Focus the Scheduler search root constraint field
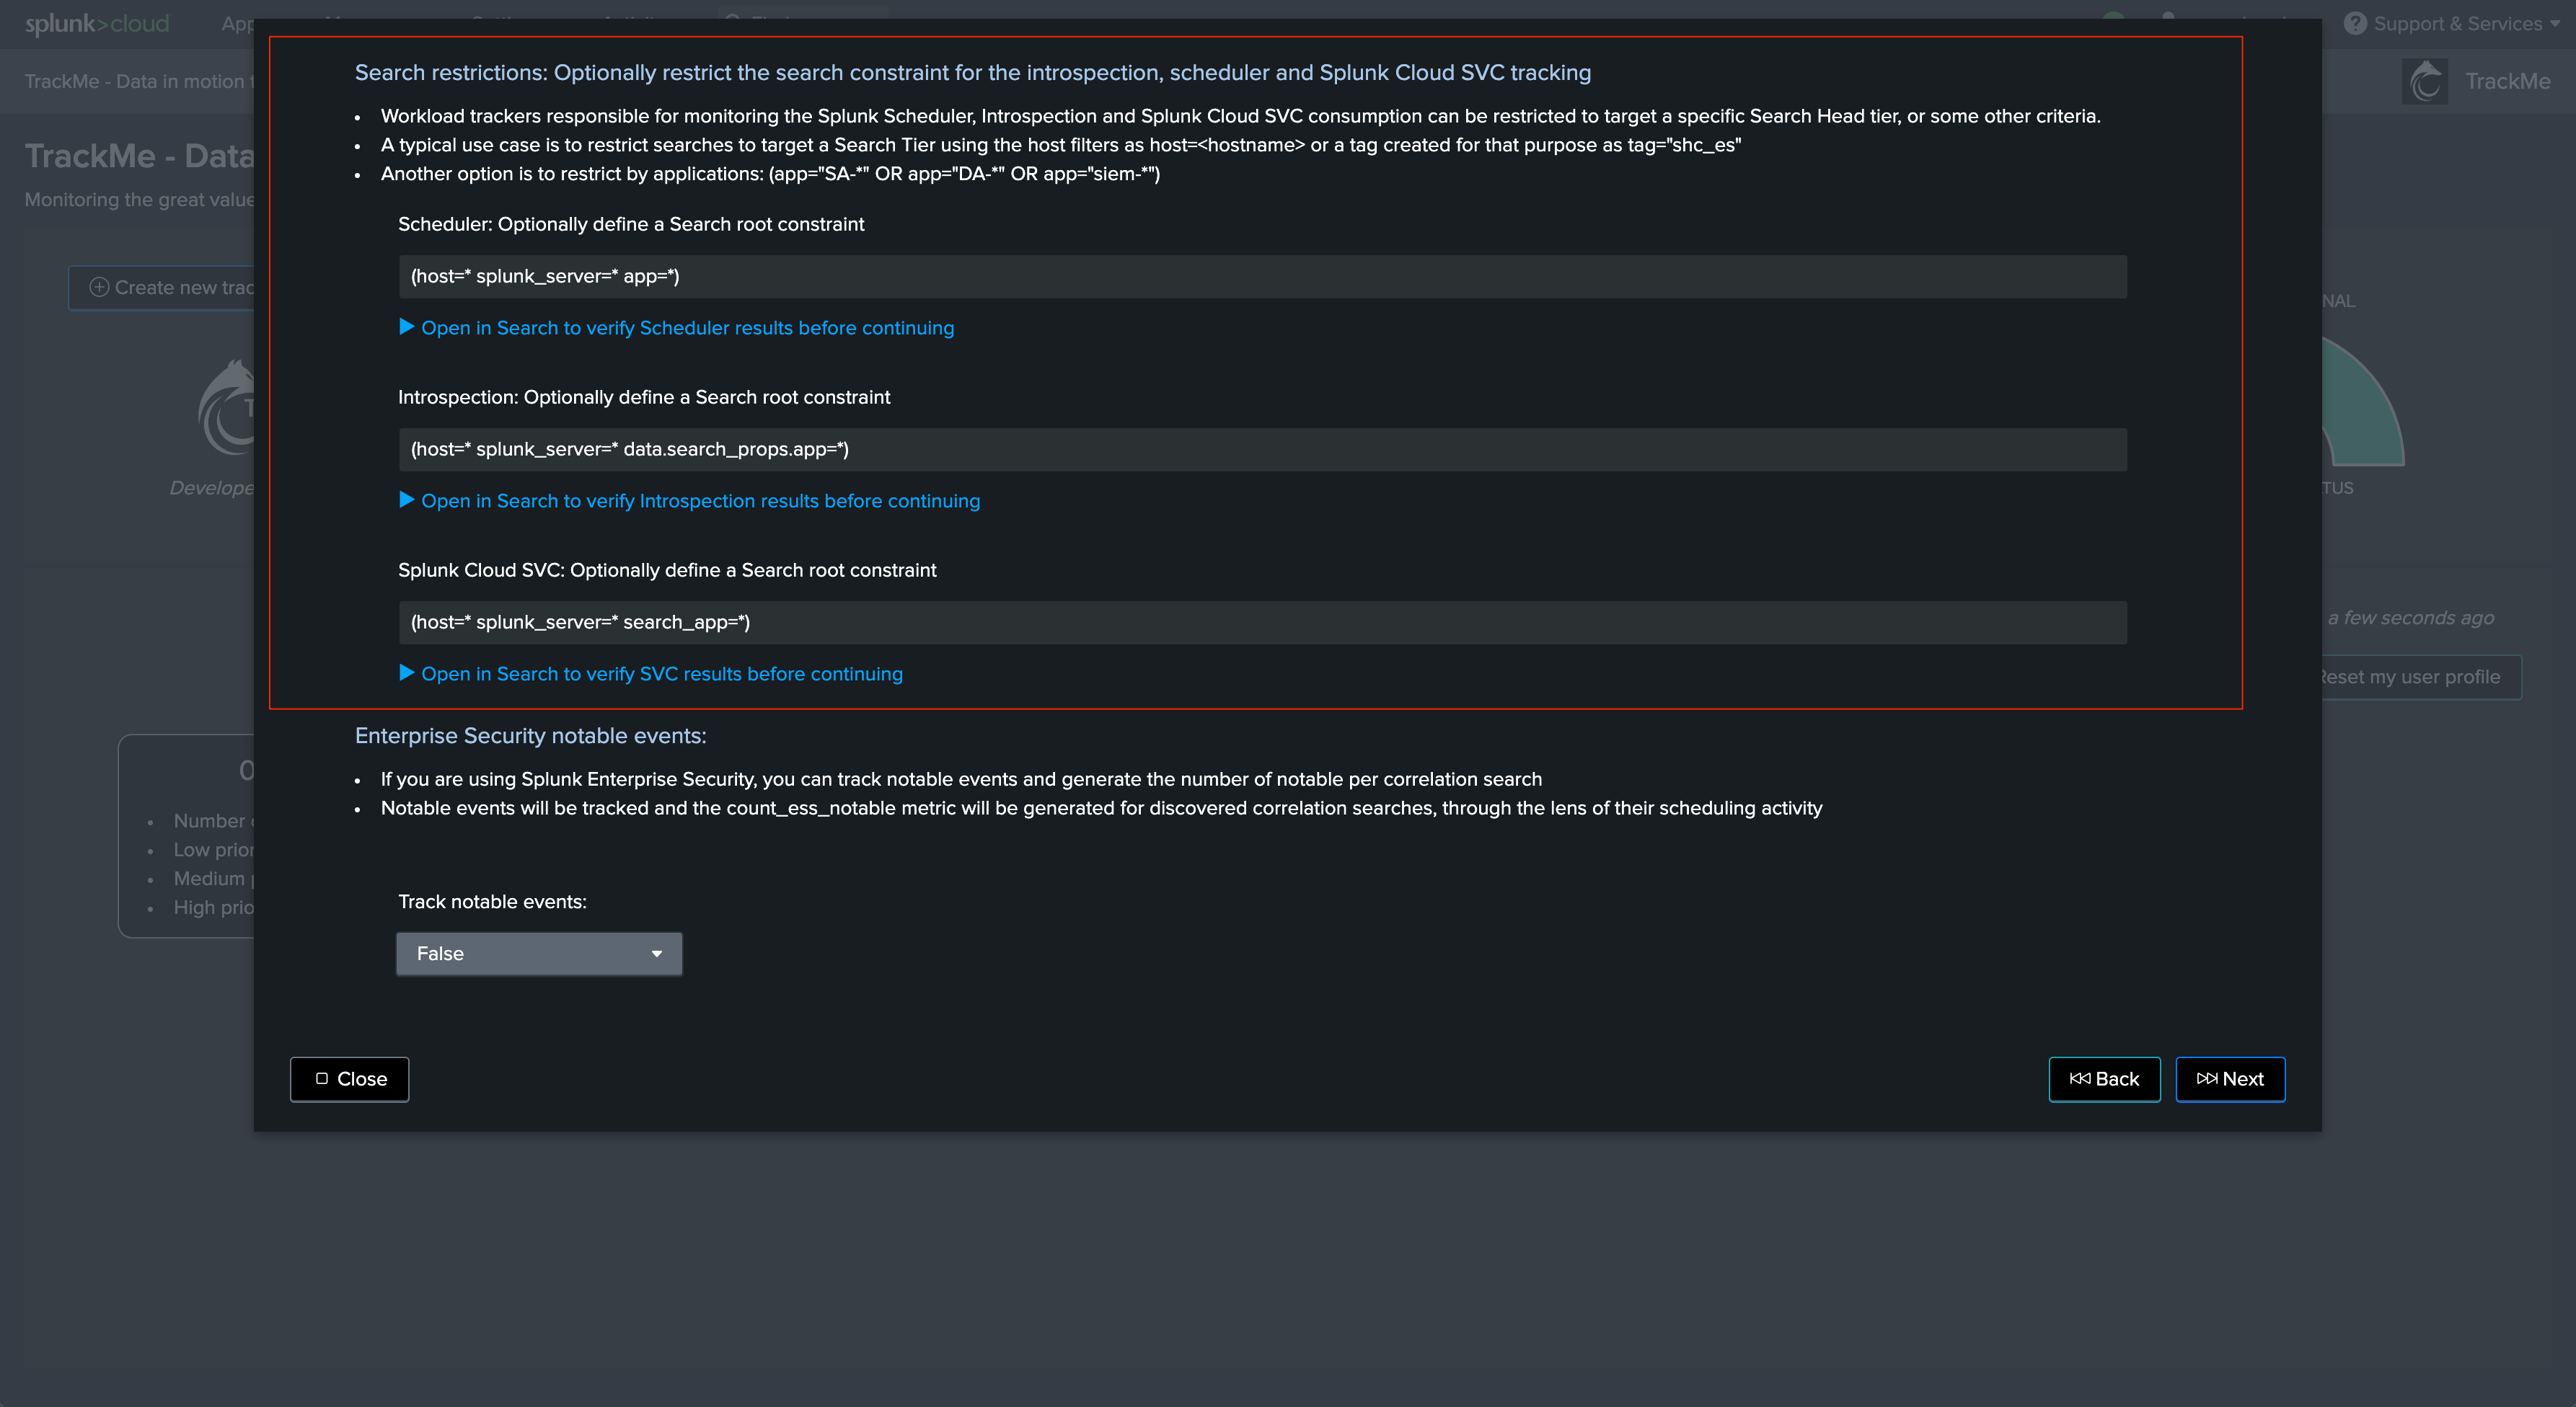Screen dimensions: 2576x1407 1262,277
